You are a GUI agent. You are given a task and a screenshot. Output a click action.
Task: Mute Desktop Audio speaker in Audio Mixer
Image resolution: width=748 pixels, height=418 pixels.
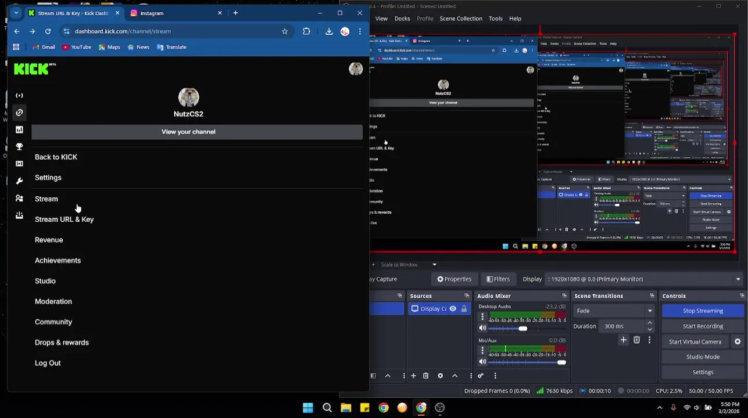point(482,329)
